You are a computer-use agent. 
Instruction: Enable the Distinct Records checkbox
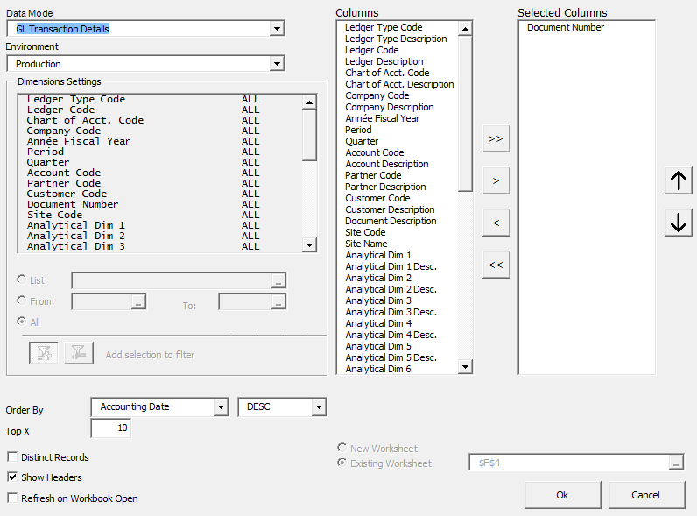[x=12, y=457]
